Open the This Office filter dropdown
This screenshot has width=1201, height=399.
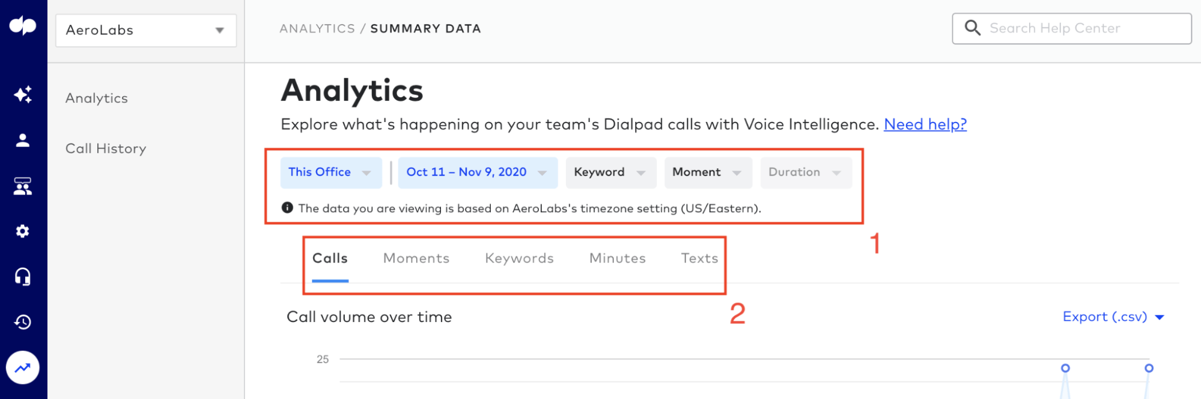click(x=331, y=172)
